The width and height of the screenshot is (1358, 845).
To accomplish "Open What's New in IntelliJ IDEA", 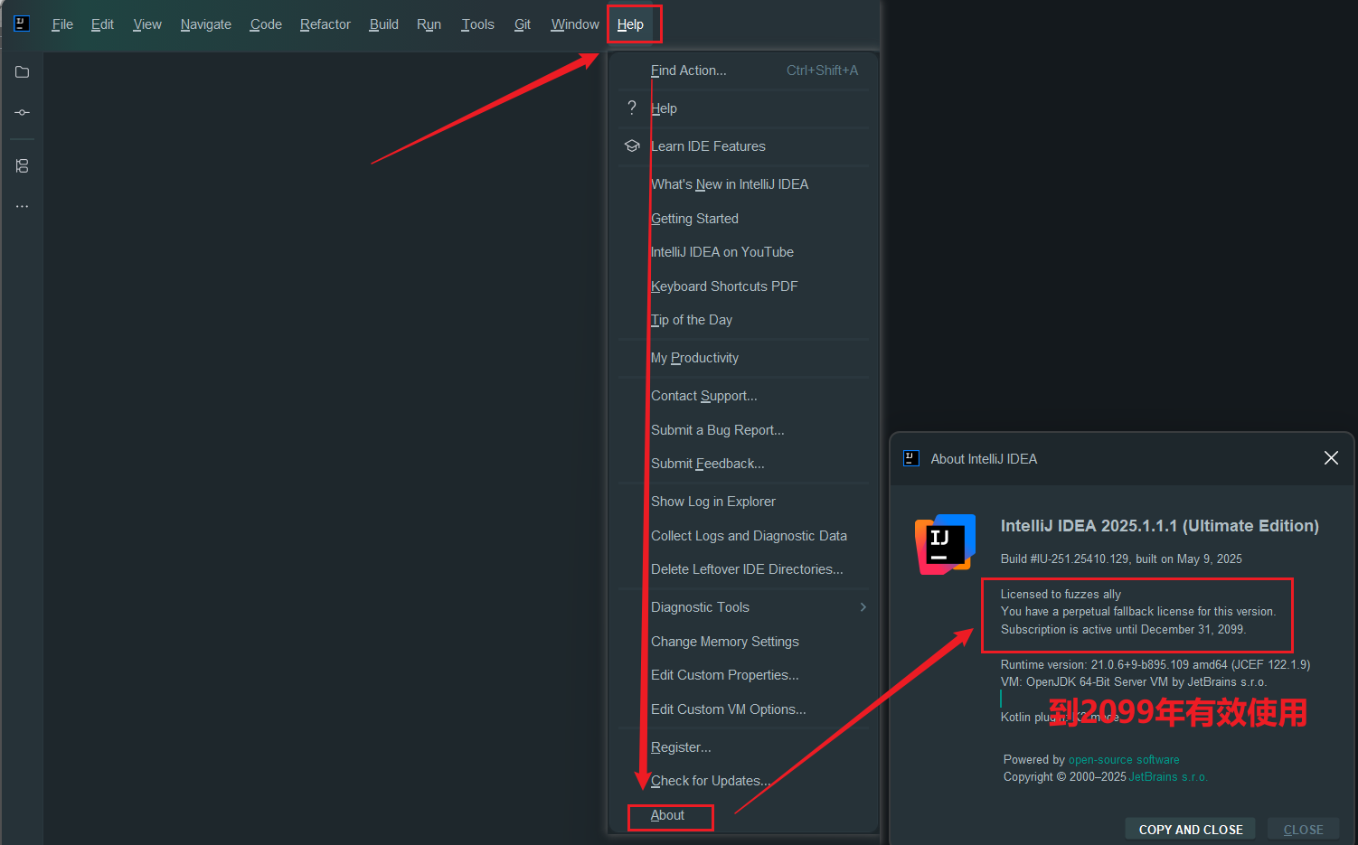I will [743, 184].
